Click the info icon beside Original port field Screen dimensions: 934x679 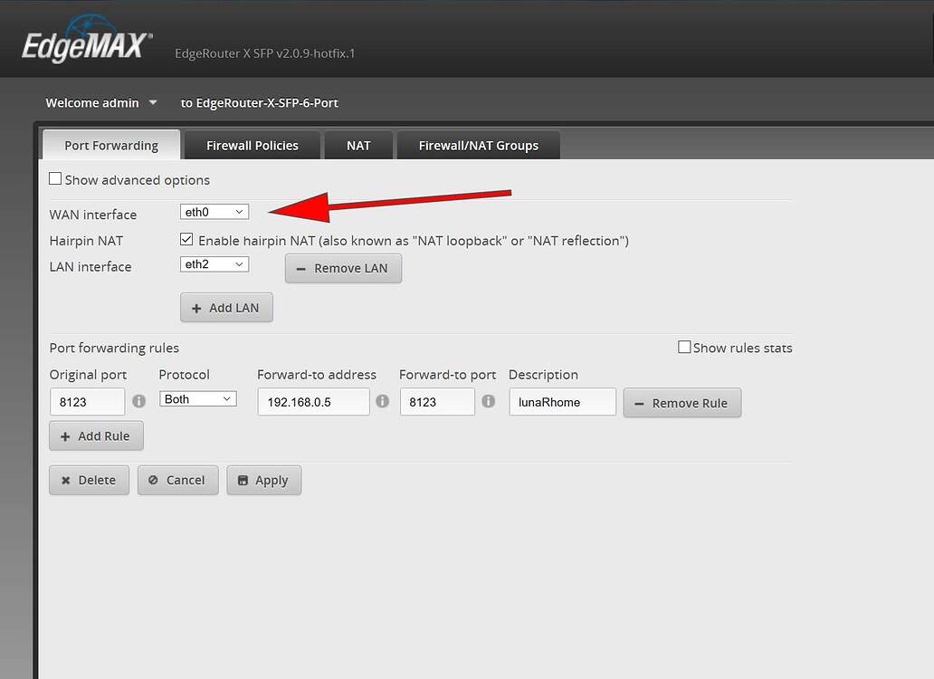138,401
